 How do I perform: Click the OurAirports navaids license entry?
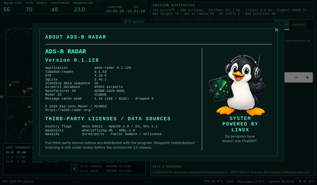coord(122,134)
